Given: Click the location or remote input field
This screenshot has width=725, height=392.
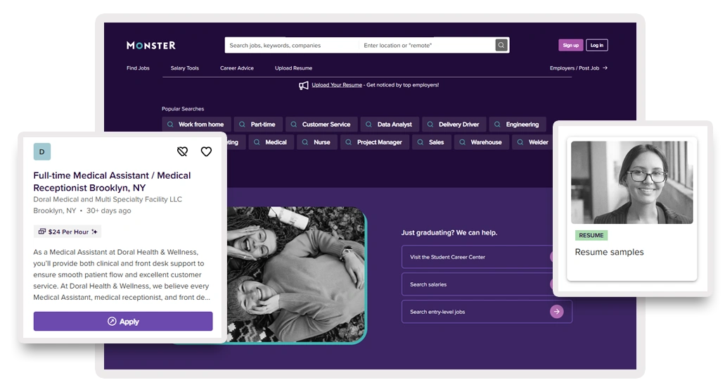Looking at the screenshot, I should 425,45.
